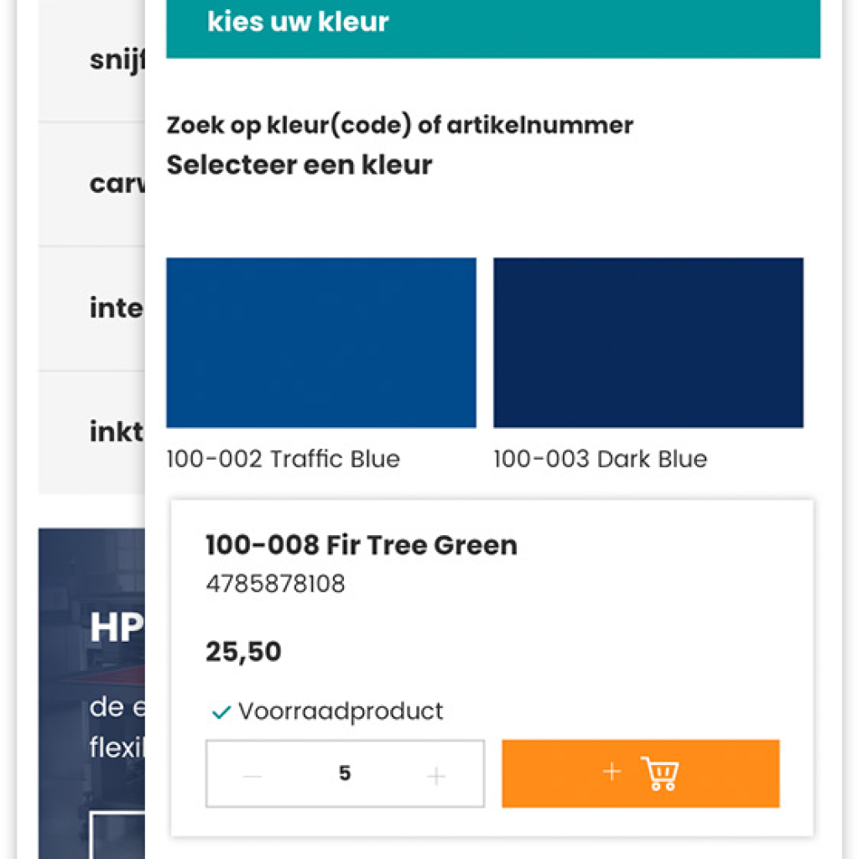Click the Voorraadproduct checkmark icon
The image size is (859, 859).
coord(221,713)
